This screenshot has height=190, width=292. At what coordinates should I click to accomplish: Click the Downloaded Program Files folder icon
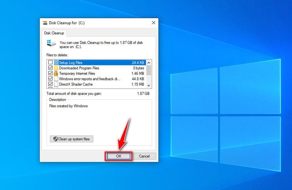click(x=56, y=68)
